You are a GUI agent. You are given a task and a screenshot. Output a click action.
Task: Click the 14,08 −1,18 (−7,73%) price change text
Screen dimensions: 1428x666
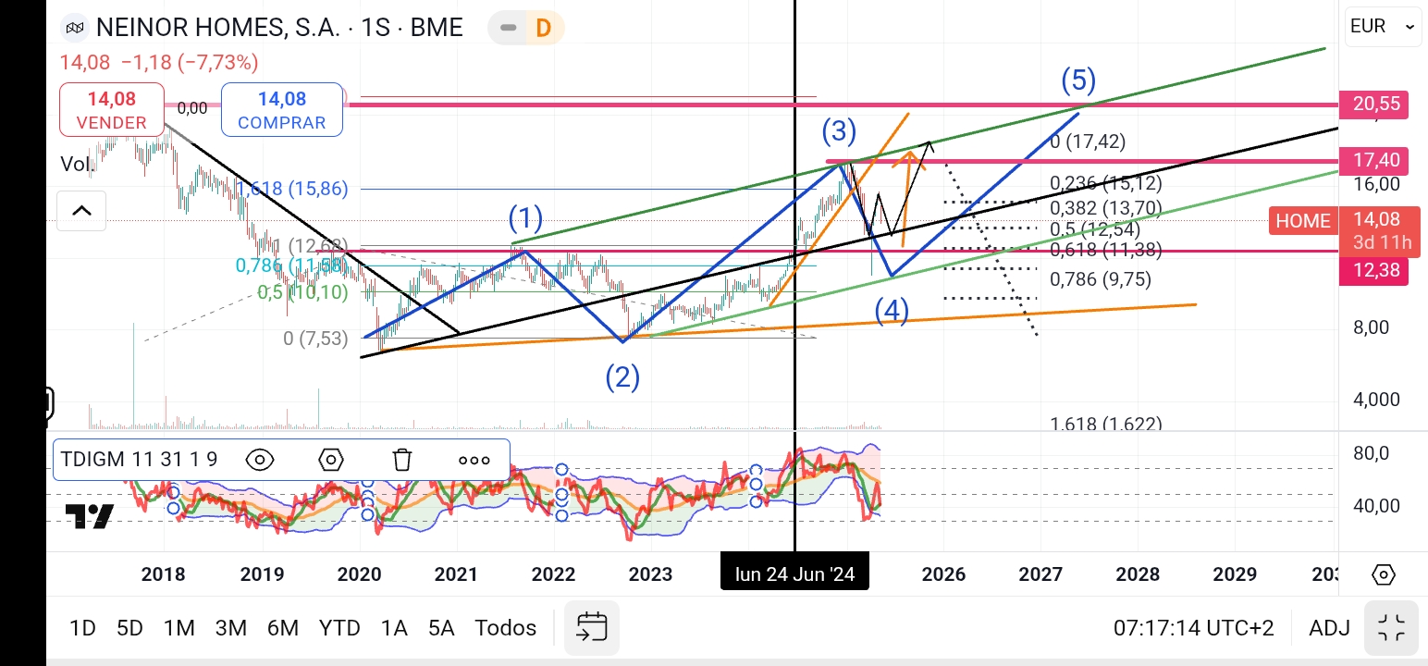point(158,63)
